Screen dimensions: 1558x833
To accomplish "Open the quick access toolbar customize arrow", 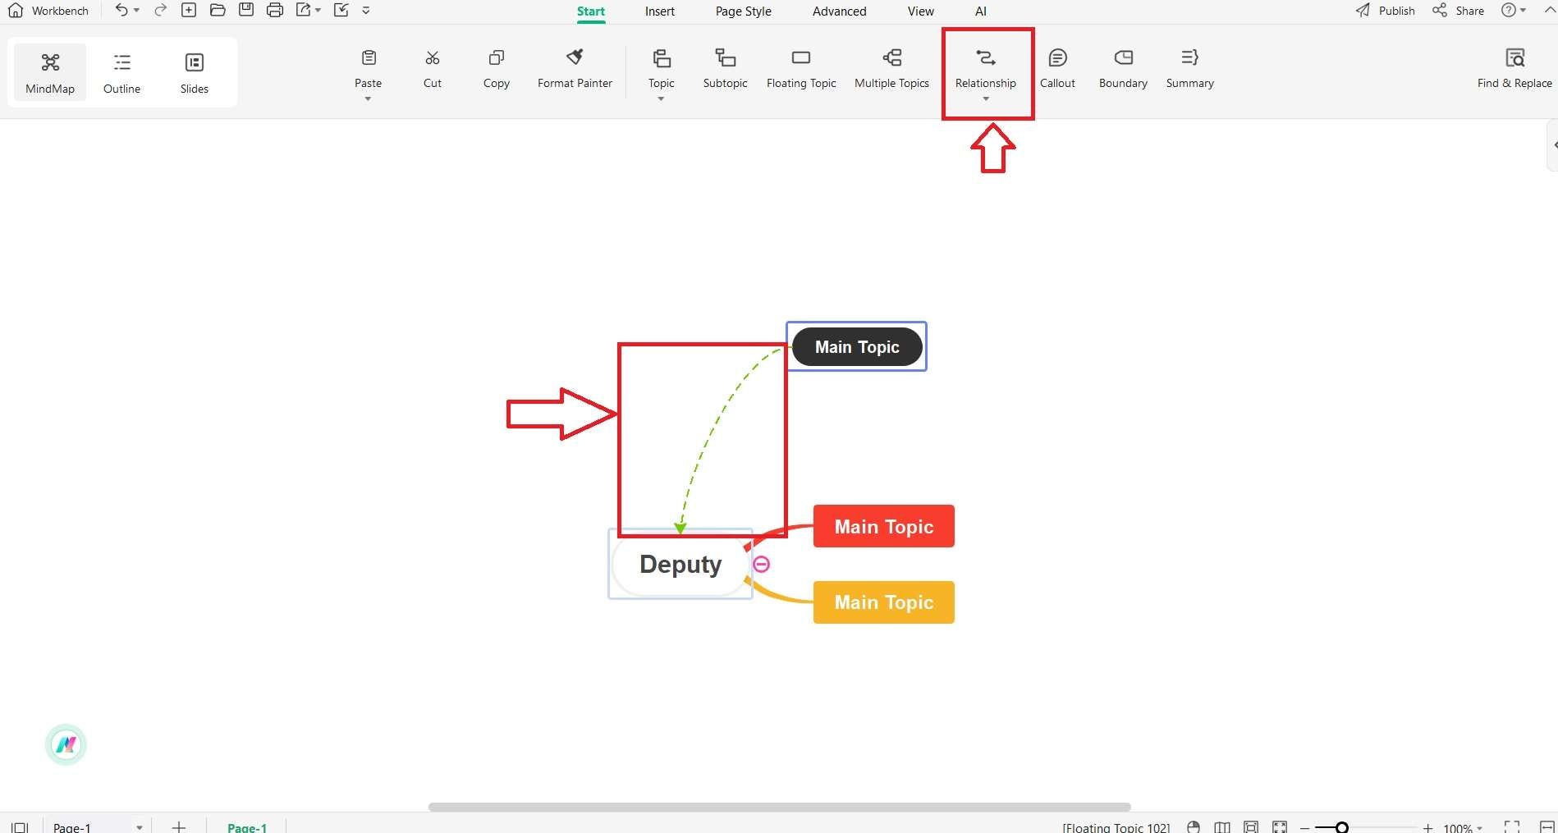I will pyautogui.click(x=366, y=11).
